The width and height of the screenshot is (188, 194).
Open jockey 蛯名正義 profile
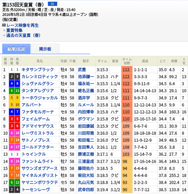86,91
